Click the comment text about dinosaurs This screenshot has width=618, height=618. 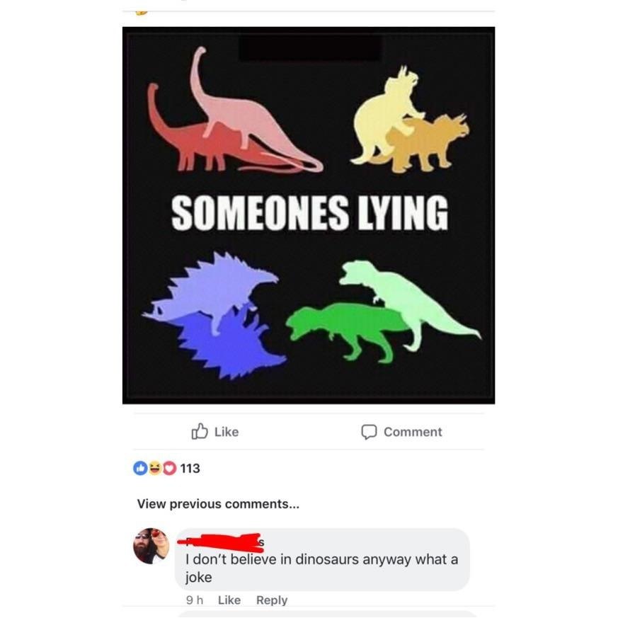tap(321, 568)
